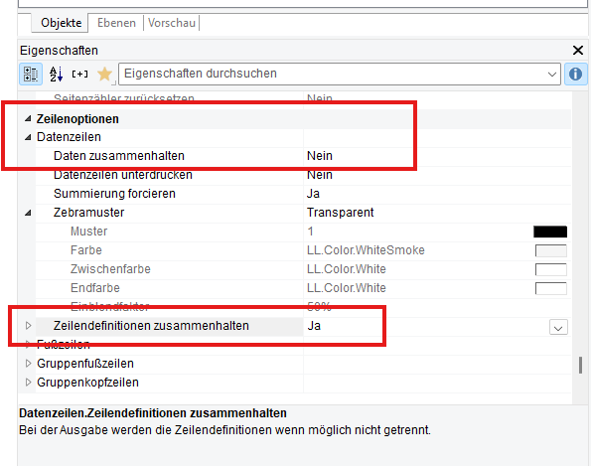
Task: Click the expand all [+] icon
Action: (x=79, y=74)
